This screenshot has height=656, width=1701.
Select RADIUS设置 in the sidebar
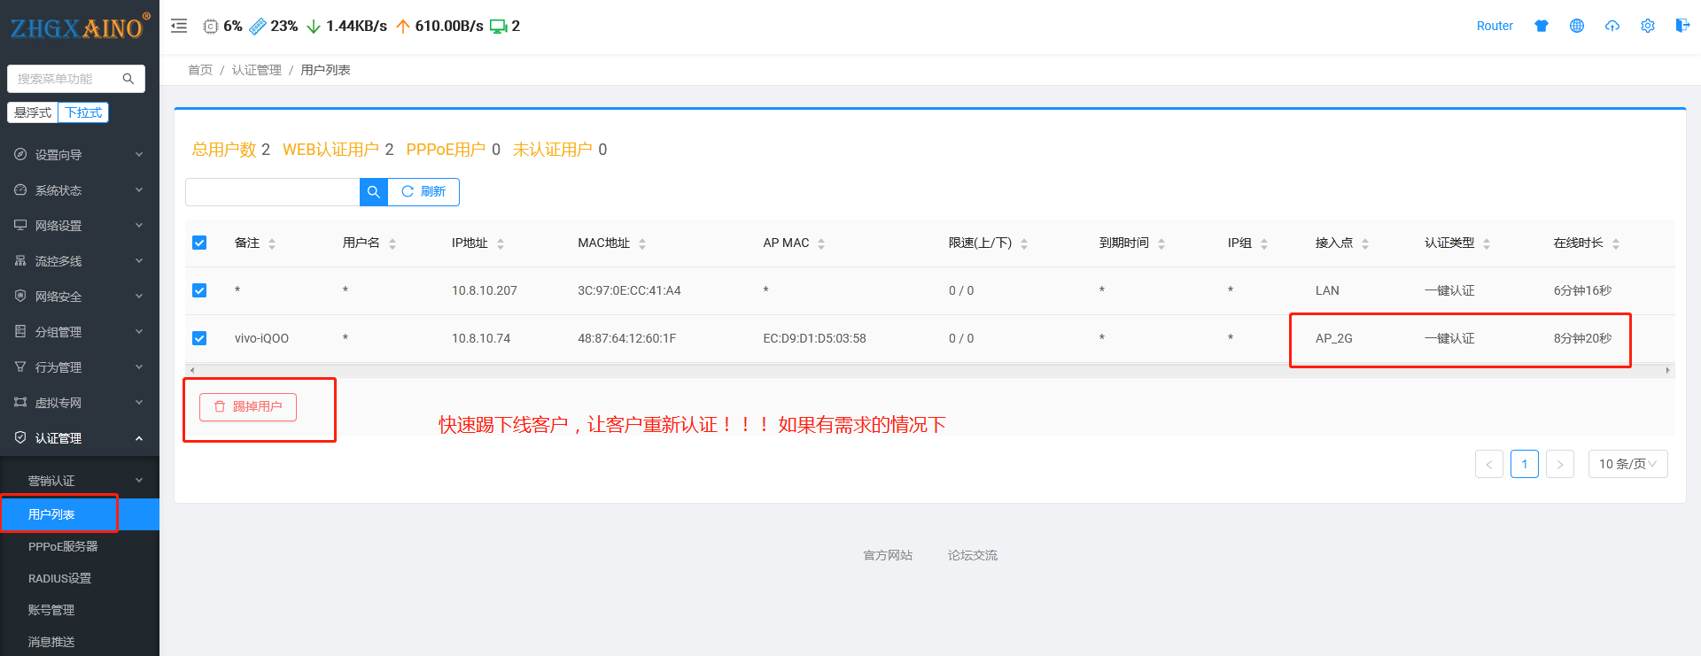click(59, 578)
